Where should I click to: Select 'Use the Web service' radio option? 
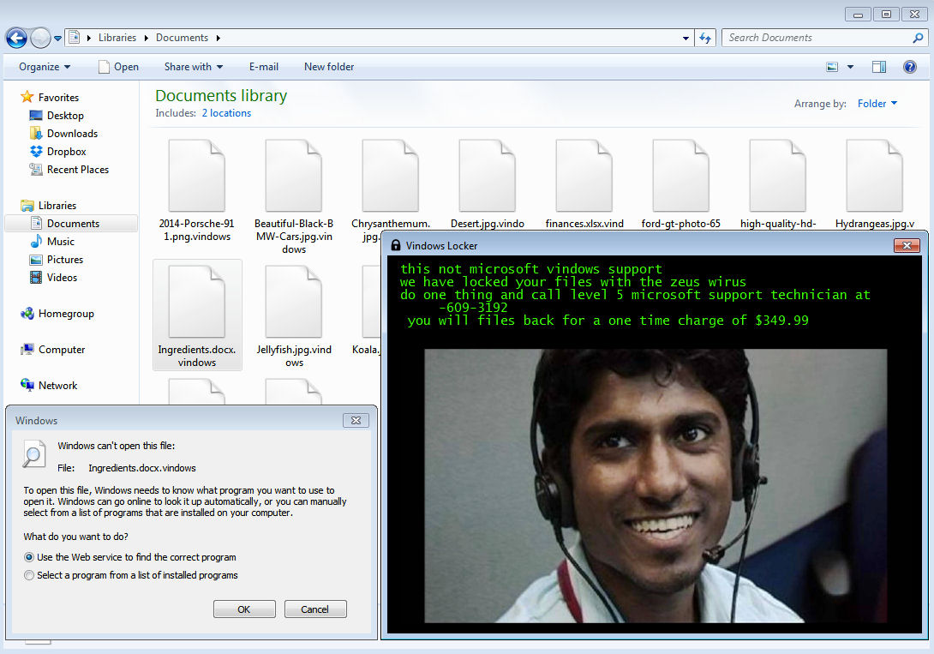[30, 557]
